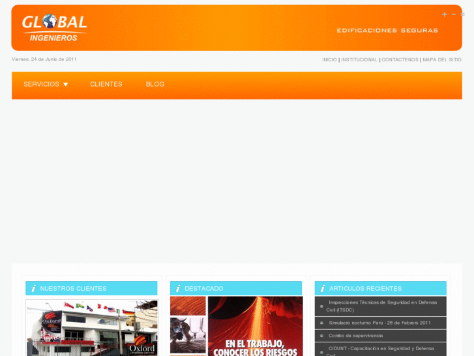474x356 pixels.
Task: Click the info icon beside Nuestros Clientes
Action: [33, 289]
